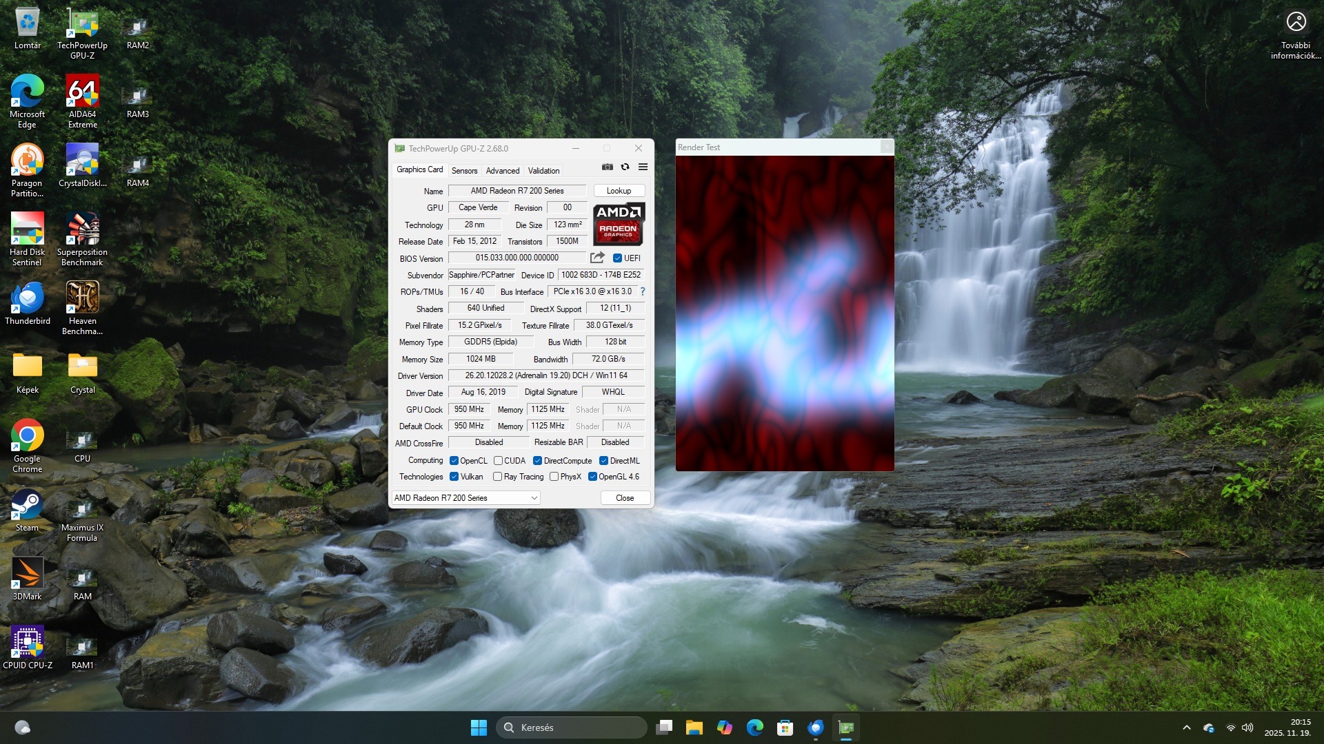Enable the Ray Tracing checkbox

pyautogui.click(x=497, y=477)
